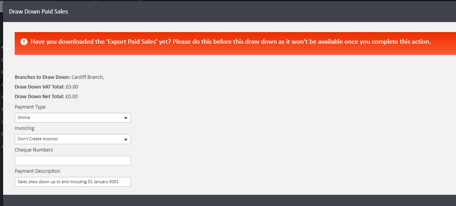Focus the Cheque Numbers input field

click(x=73, y=160)
